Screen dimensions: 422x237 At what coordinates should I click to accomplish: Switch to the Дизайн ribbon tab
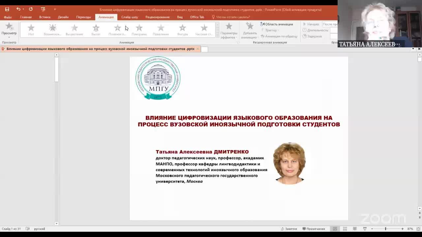(x=63, y=17)
